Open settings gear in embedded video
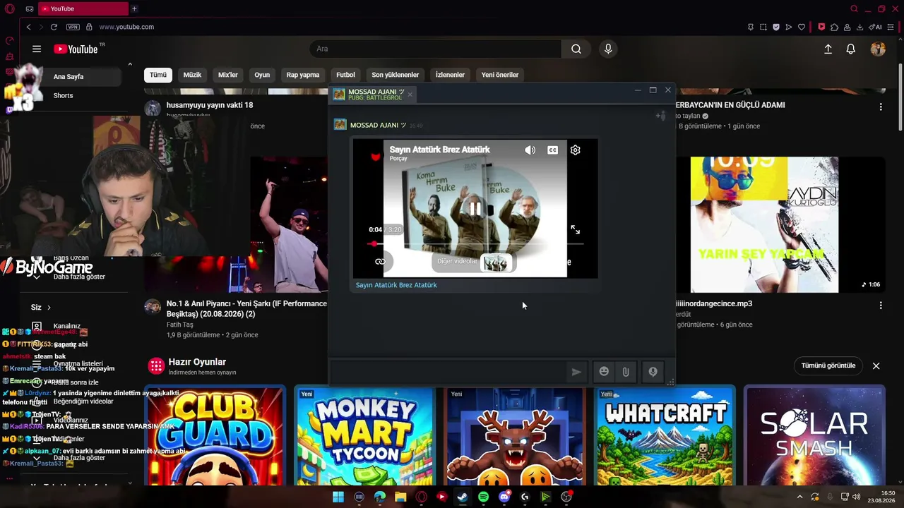This screenshot has width=904, height=508. coord(576,150)
